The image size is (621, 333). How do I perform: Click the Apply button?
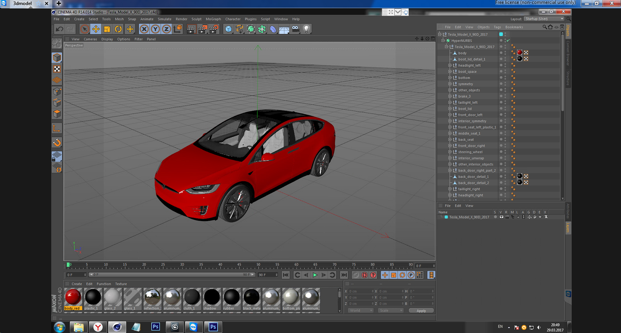point(421,311)
